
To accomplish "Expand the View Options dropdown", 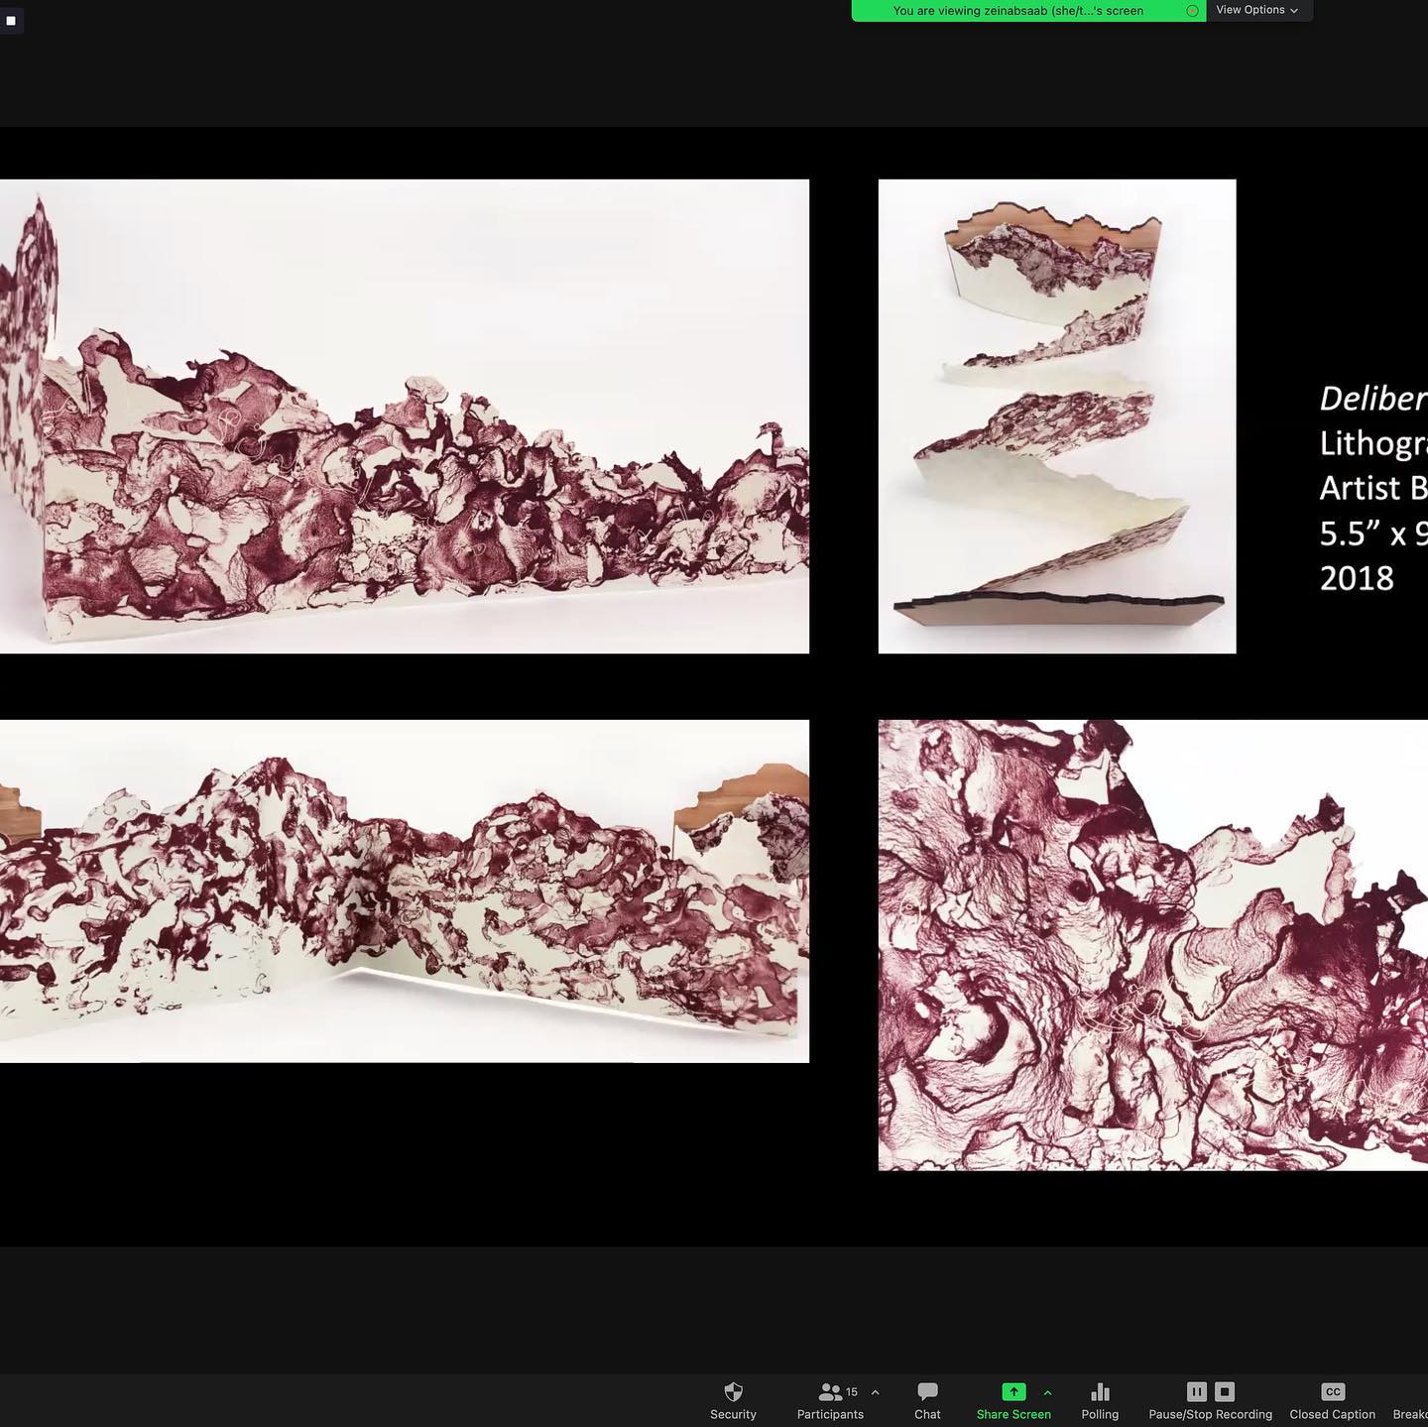I will click(x=1256, y=10).
